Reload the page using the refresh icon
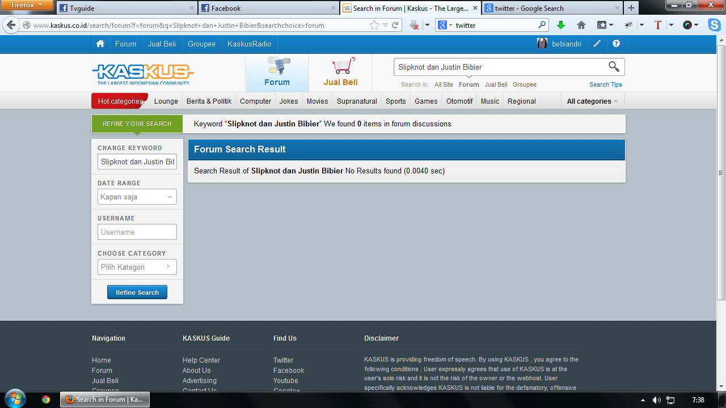This screenshot has height=408, width=726. click(396, 25)
